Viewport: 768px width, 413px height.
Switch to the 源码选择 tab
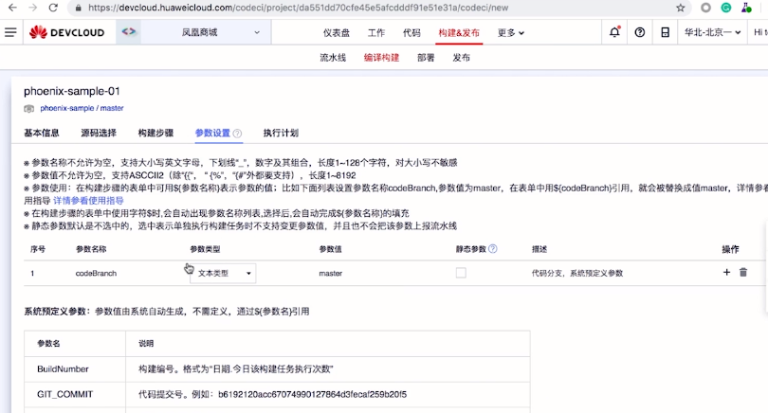(x=99, y=134)
